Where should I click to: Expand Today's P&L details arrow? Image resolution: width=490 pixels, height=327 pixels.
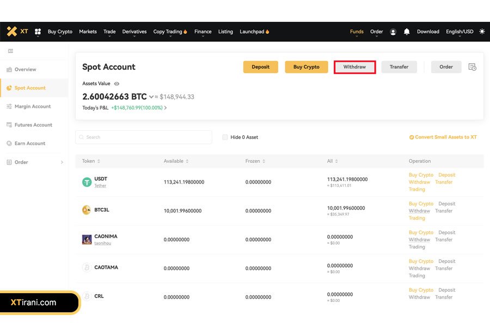click(166, 108)
